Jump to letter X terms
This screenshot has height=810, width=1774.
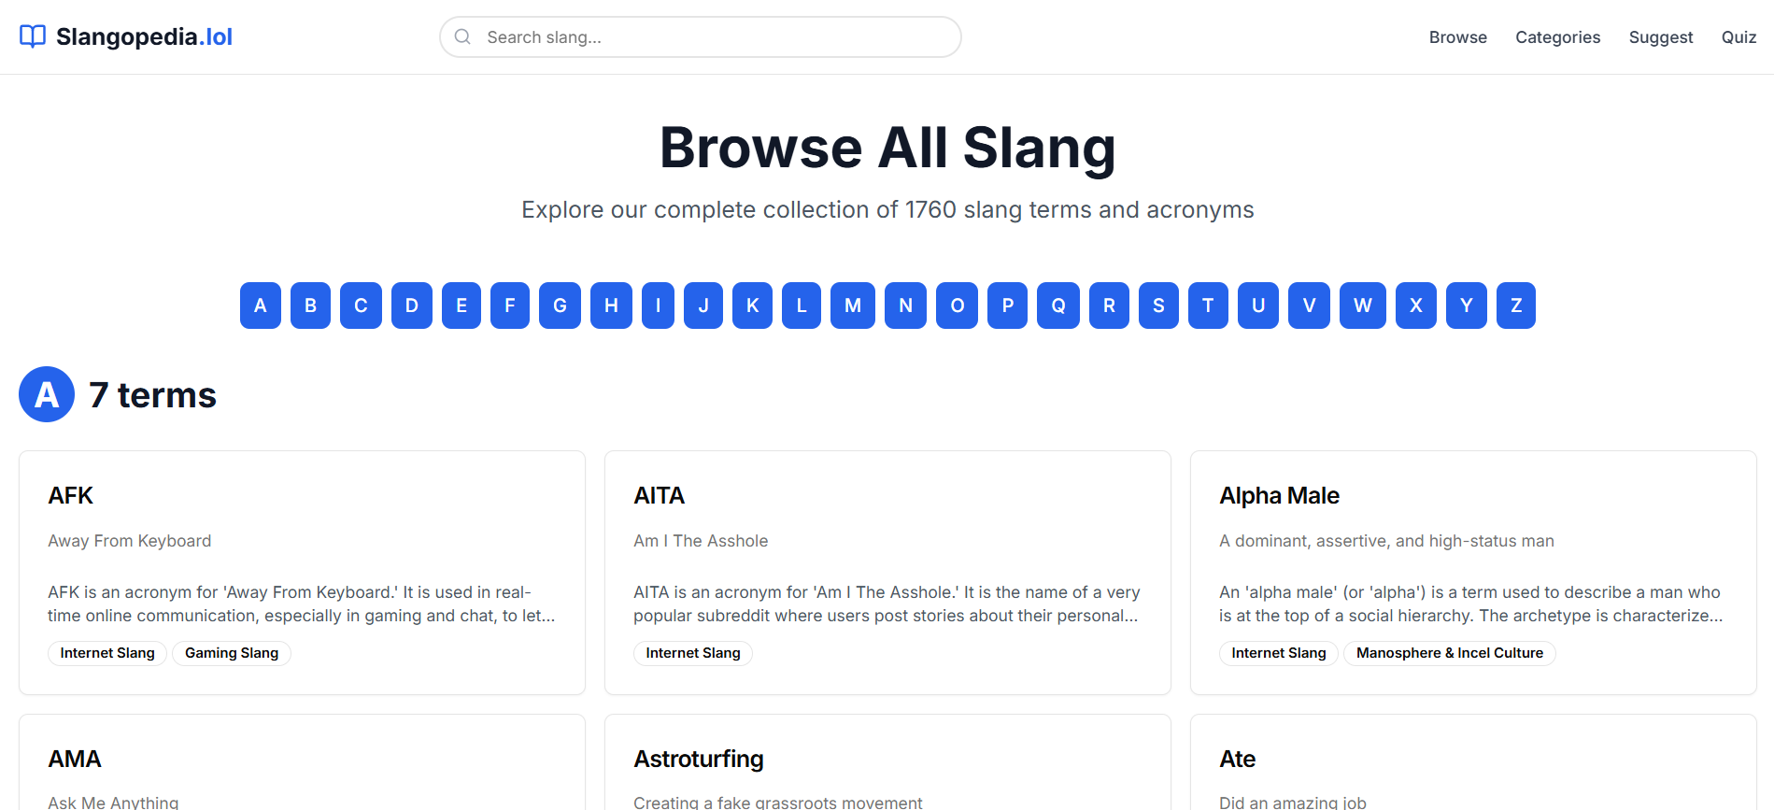tap(1416, 306)
